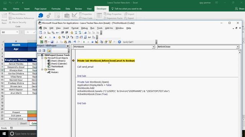Open Visual Basic Help question mark icon
Screen dimensions: 245x137
[x=119, y=42]
